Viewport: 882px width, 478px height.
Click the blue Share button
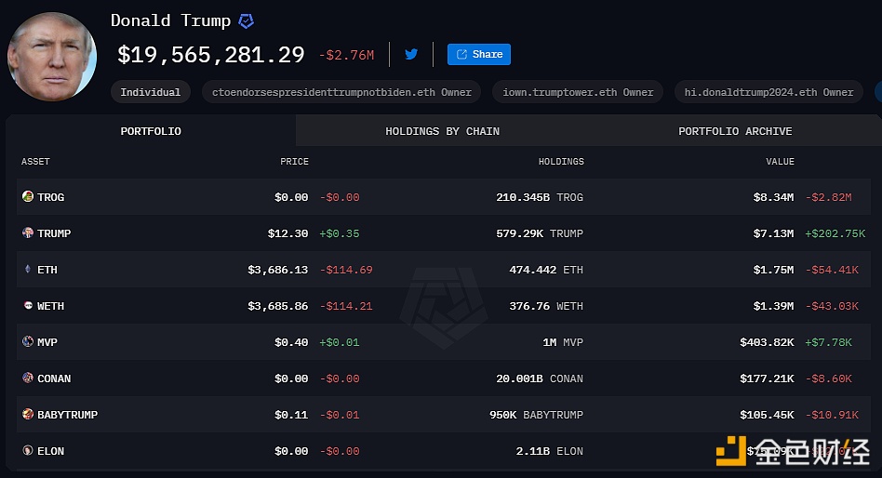point(479,54)
